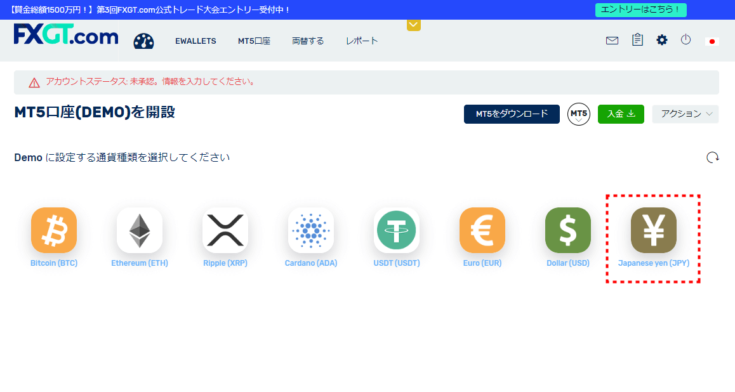The image size is (735, 392).
Task: Click the USDT (USDT) label
Action: 397,263
